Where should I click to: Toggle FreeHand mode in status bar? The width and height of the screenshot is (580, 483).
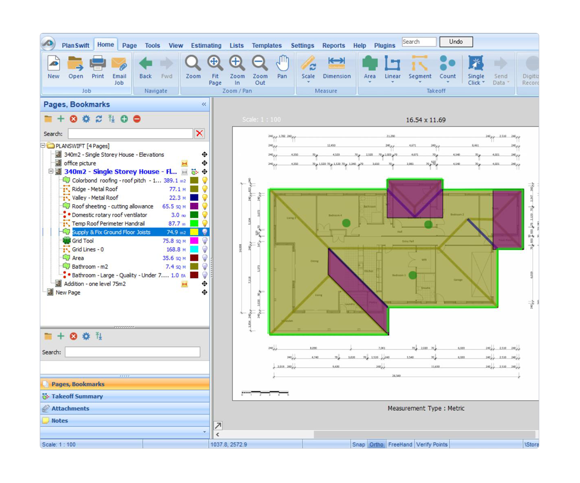click(x=400, y=445)
